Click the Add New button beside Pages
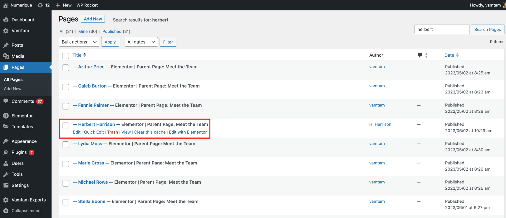The image size is (506, 218). pos(93,19)
